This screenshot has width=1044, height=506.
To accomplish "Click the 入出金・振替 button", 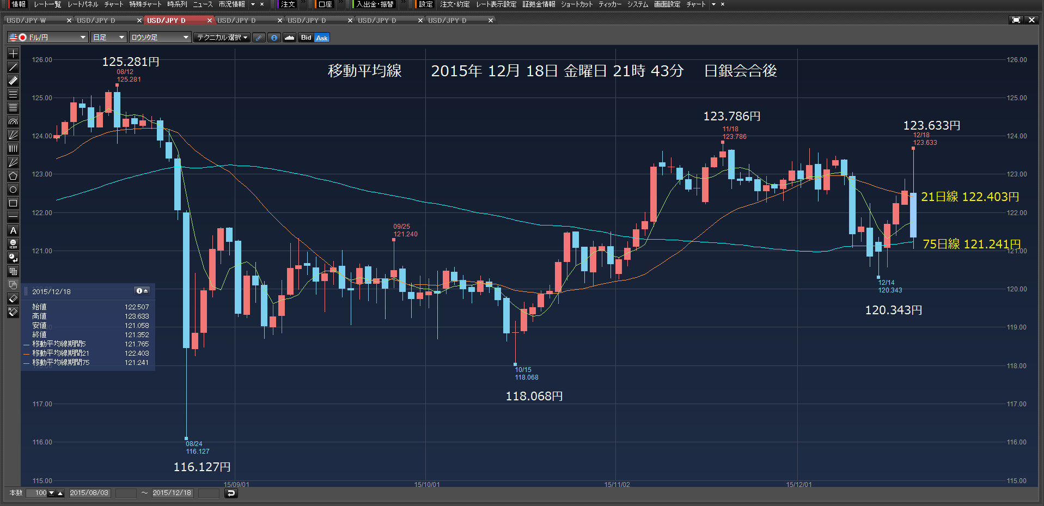I will (375, 4).
